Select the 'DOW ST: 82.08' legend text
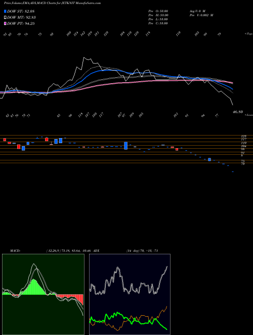Image resolution: width=253 pixels, height=335 pixels. click(21, 11)
